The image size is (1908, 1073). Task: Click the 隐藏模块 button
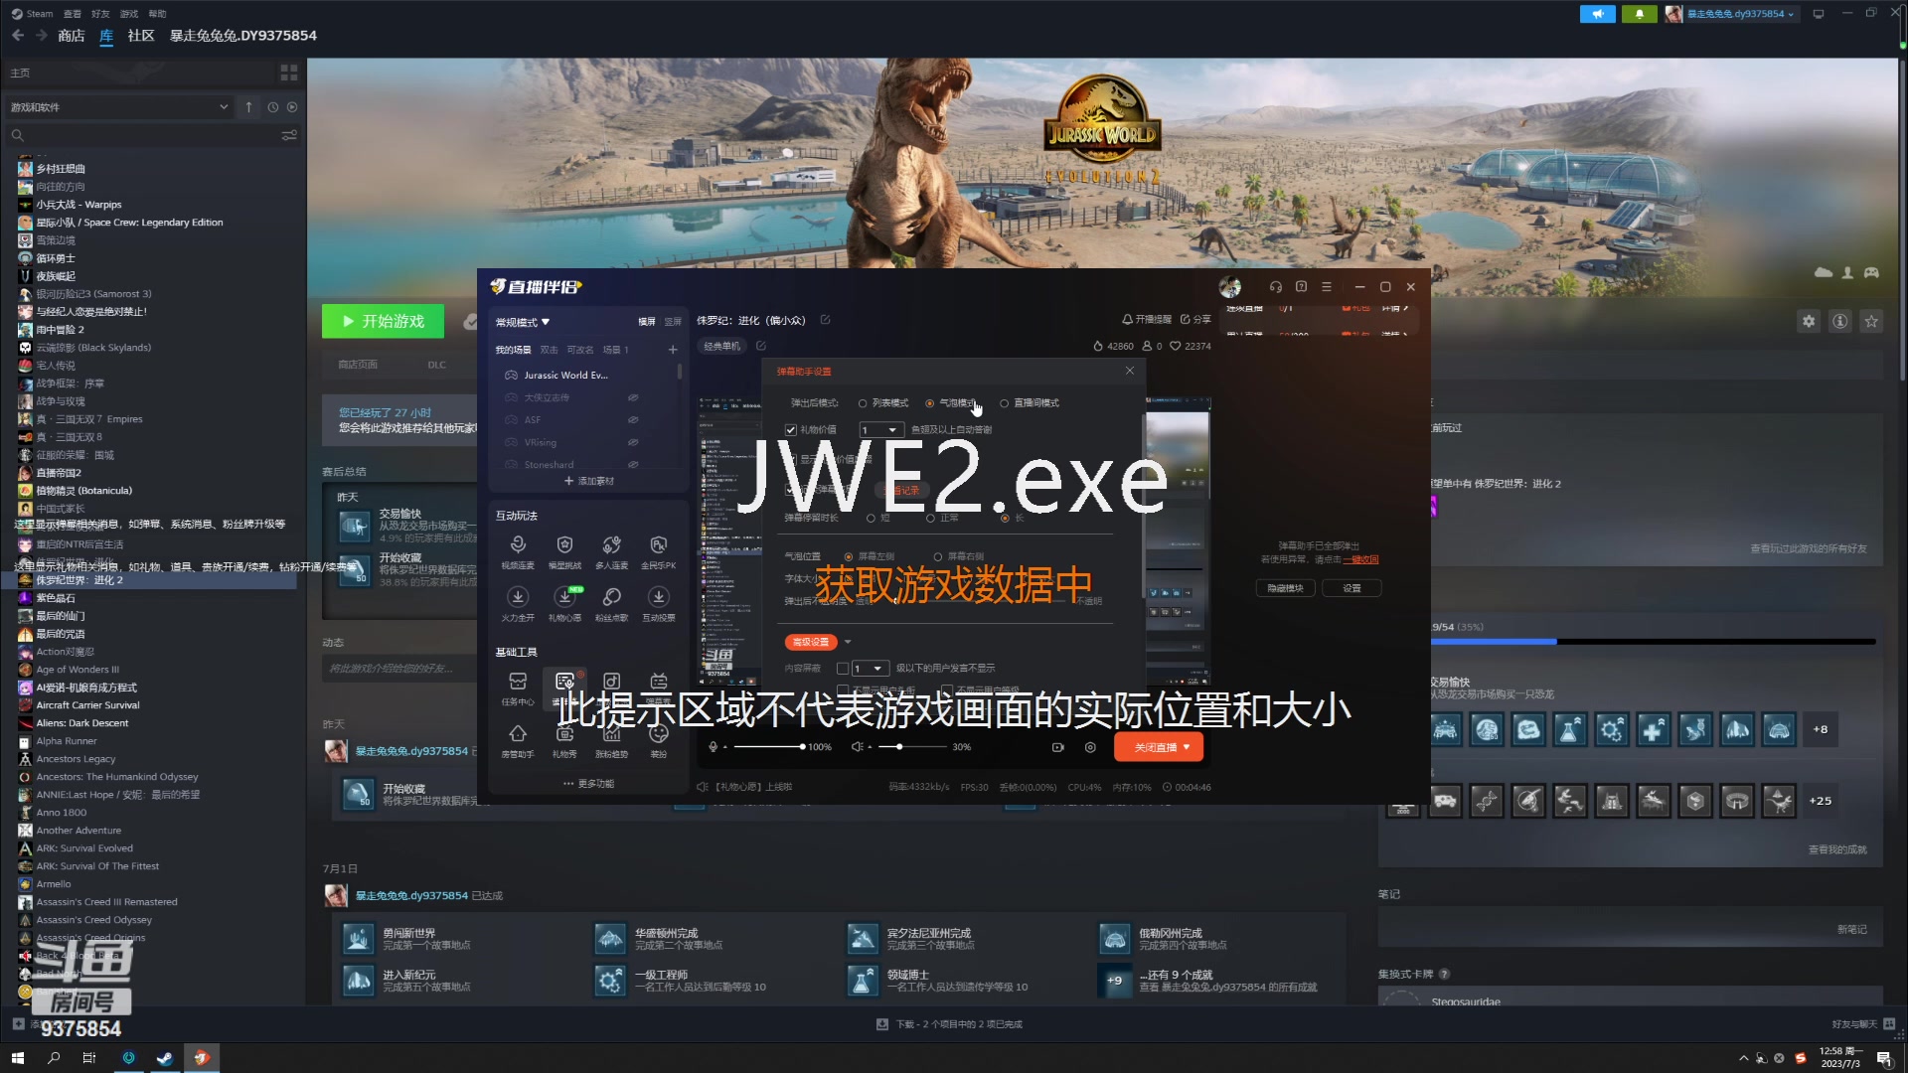[1286, 588]
